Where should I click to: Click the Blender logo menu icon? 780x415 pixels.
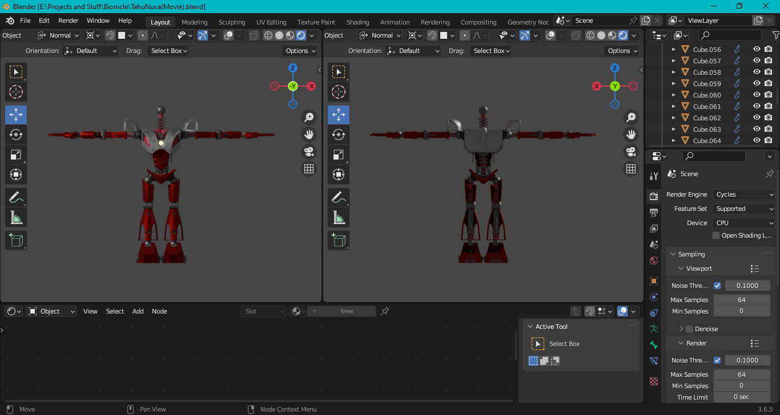point(10,21)
